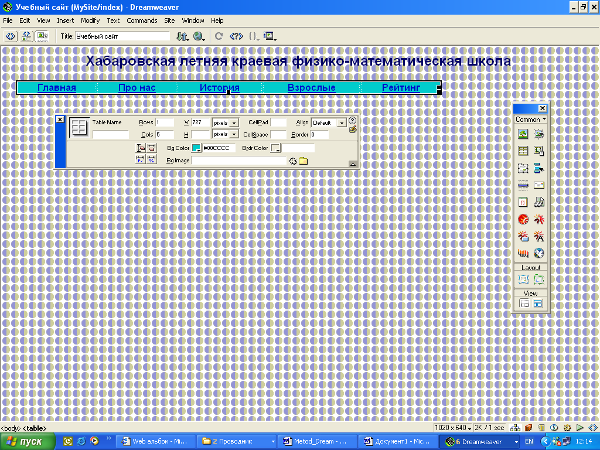Insert Rollover Image from Objects panel
Image resolution: width=600 pixels, height=450 pixels.
(x=539, y=134)
